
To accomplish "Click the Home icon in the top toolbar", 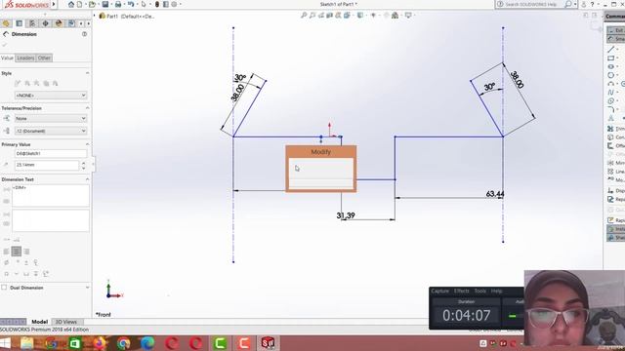I will point(71,4).
